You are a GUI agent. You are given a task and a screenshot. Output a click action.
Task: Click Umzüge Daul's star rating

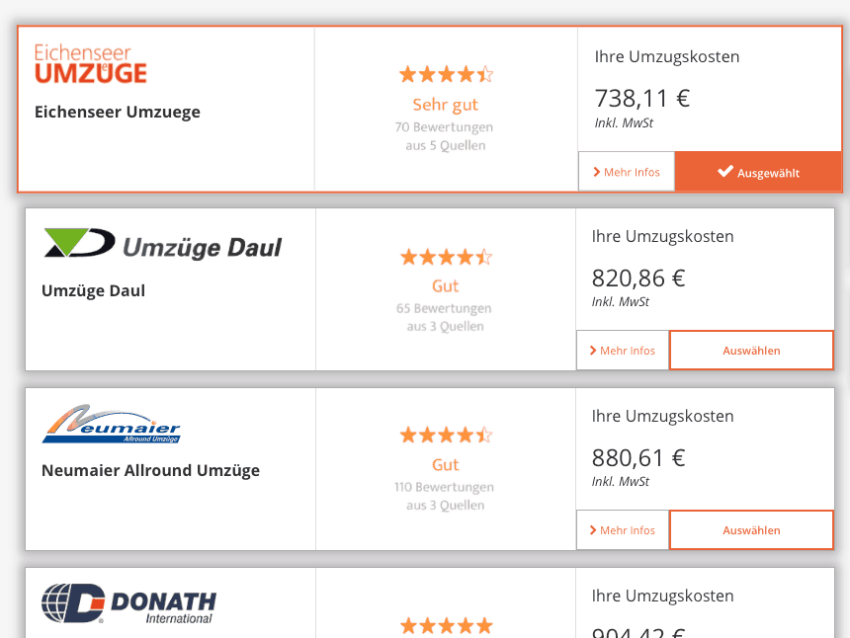(x=446, y=258)
